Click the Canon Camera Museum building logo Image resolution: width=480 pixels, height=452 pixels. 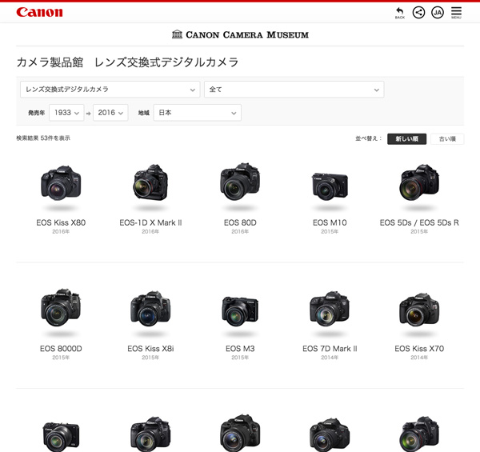click(177, 34)
